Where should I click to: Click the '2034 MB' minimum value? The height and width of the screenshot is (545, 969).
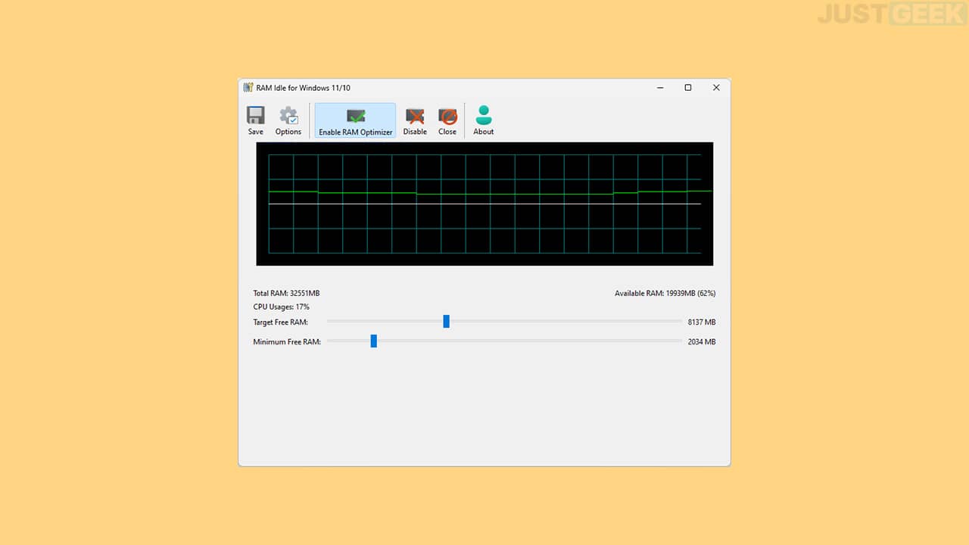[702, 342]
